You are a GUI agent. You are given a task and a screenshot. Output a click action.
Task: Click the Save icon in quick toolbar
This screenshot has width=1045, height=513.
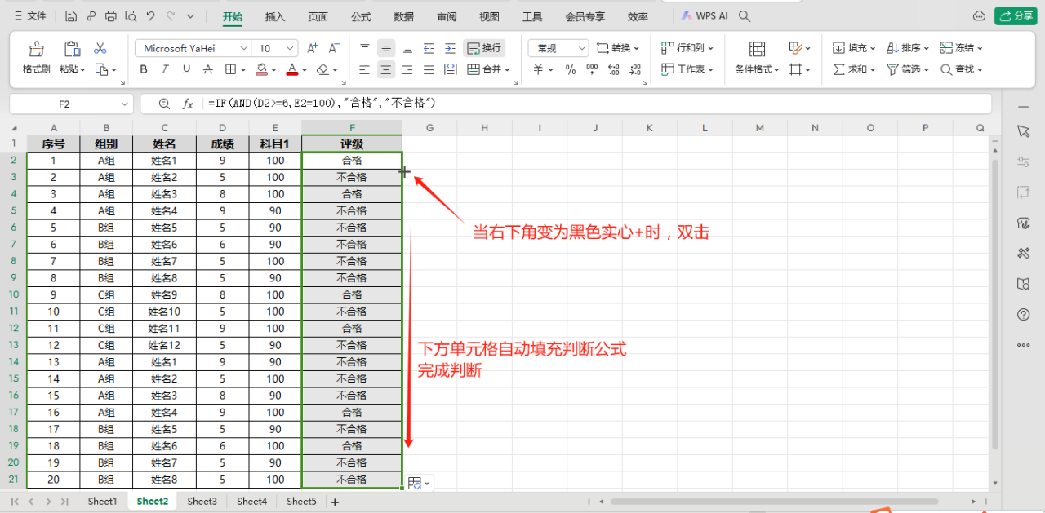pyautogui.click(x=71, y=16)
